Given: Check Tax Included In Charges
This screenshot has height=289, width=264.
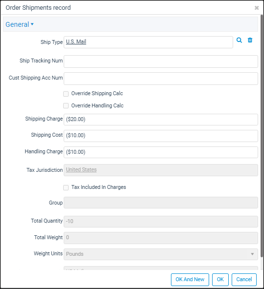Looking at the screenshot, I should [x=66, y=187].
